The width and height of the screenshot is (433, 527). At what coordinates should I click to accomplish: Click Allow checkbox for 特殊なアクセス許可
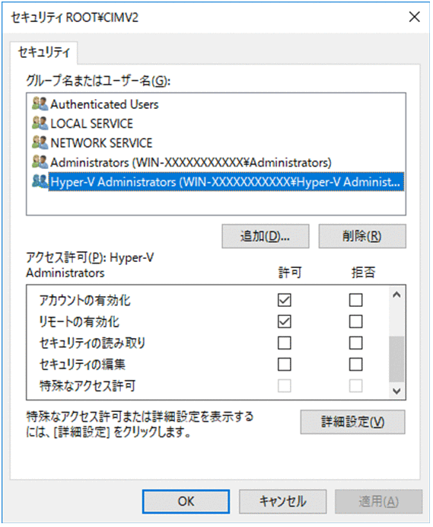[284, 386]
